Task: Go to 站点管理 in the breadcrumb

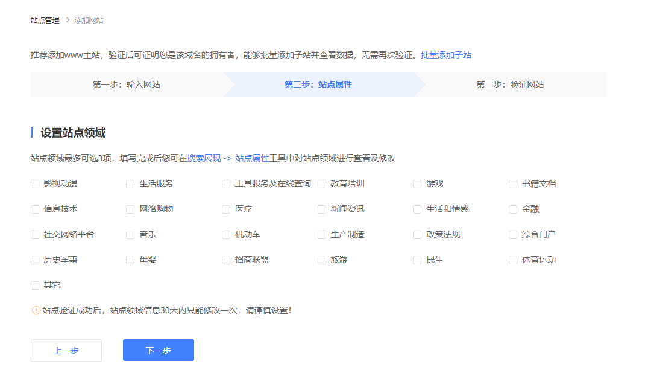Action: 45,21
